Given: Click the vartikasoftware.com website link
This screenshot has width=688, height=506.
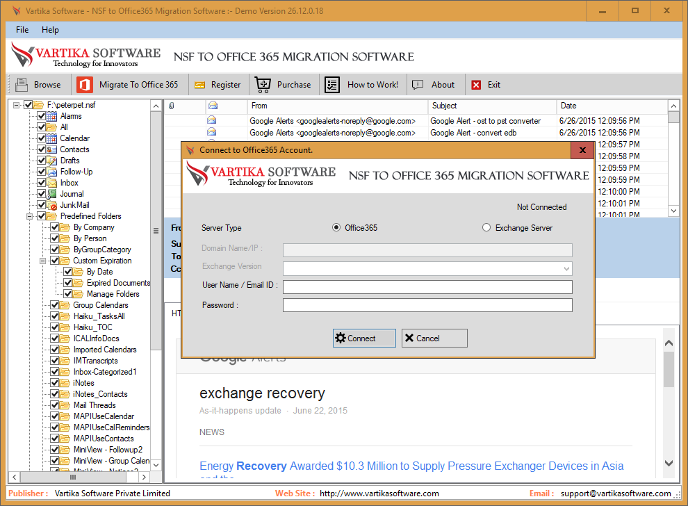Looking at the screenshot, I should pyautogui.click(x=379, y=493).
